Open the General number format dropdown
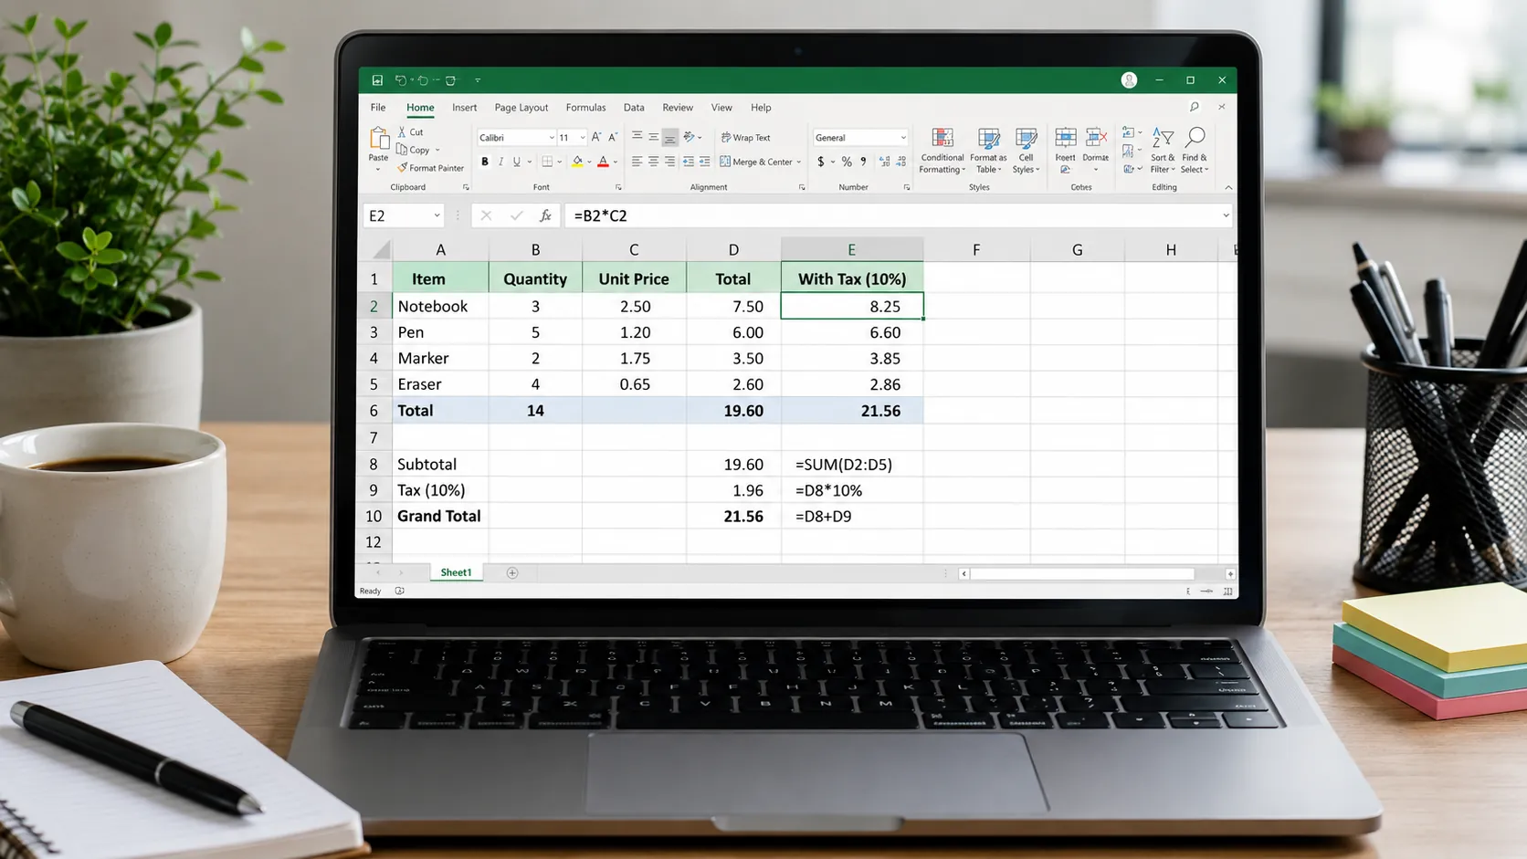The image size is (1527, 859). (x=903, y=138)
